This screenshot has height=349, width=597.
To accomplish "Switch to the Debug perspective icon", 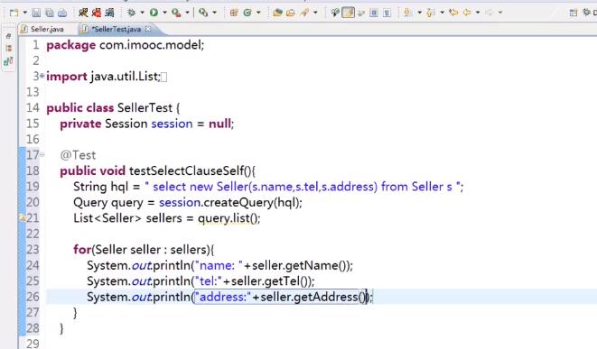I will (587, 13).
